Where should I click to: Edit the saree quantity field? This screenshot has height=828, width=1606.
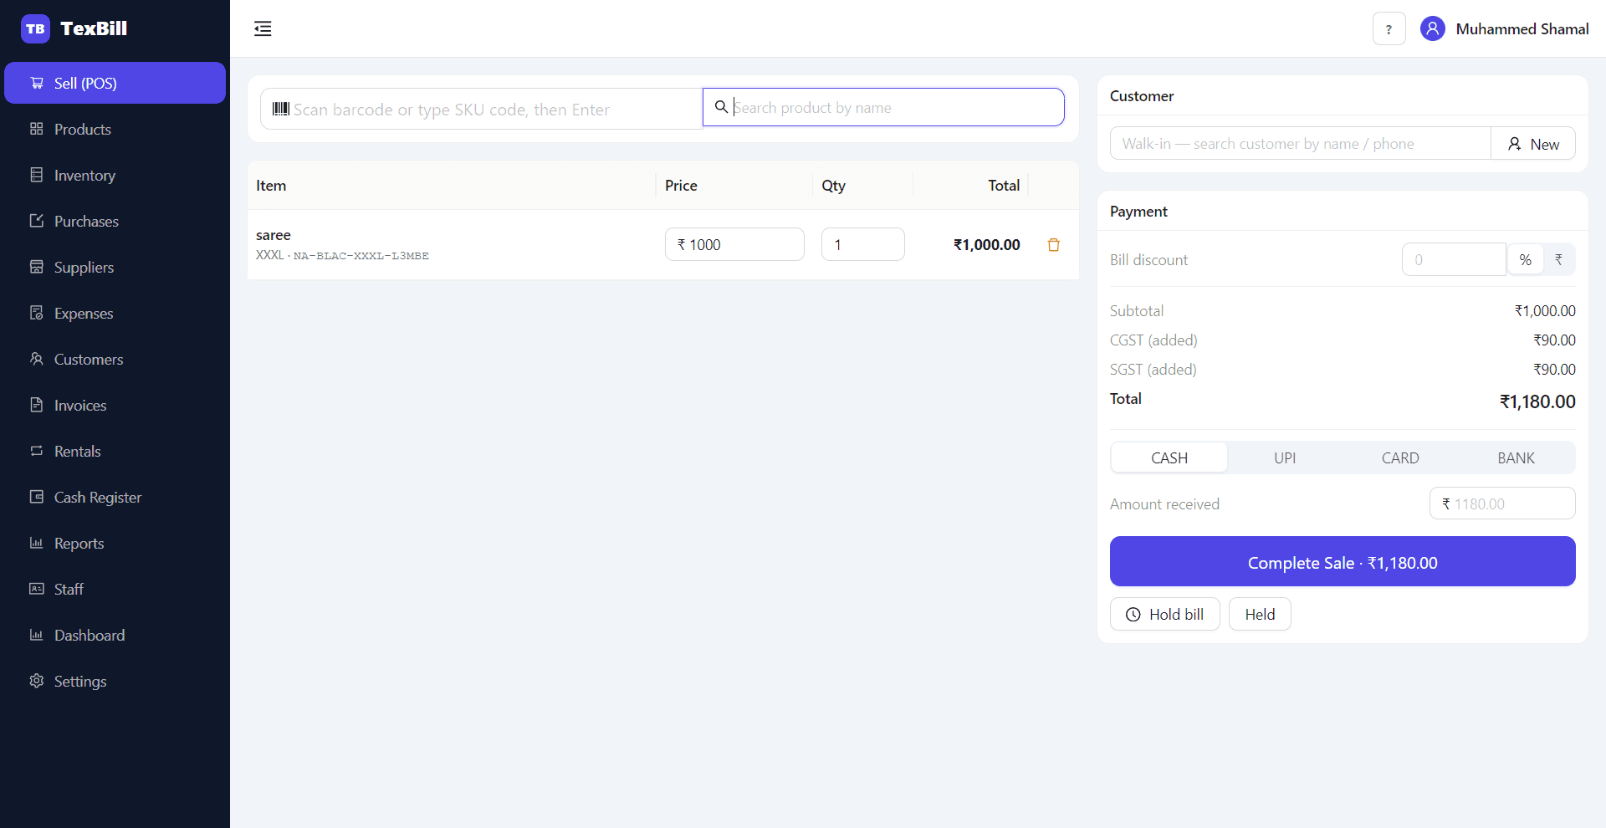point(863,244)
